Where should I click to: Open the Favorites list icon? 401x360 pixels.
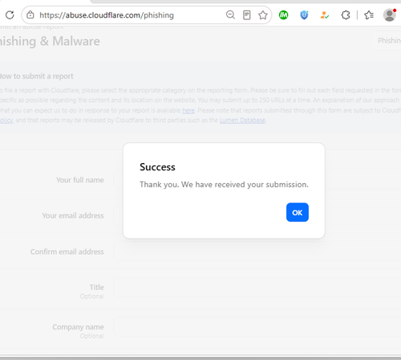point(369,15)
